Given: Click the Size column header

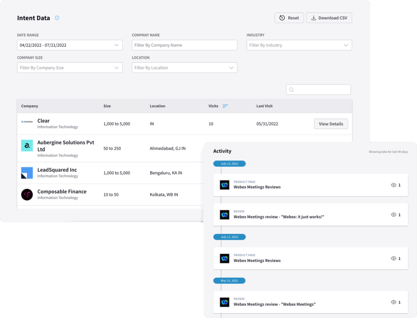Looking at the screenshot, I should pos(107,106).
